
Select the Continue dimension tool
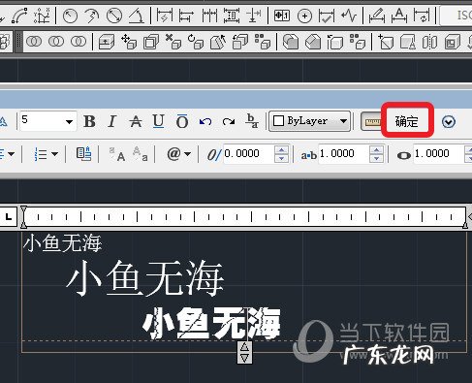pos(209,16)
